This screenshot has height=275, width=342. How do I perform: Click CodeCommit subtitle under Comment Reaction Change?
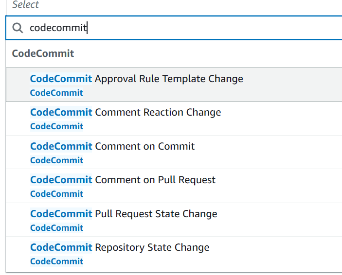pyautogui.click(x=56, y=126)
